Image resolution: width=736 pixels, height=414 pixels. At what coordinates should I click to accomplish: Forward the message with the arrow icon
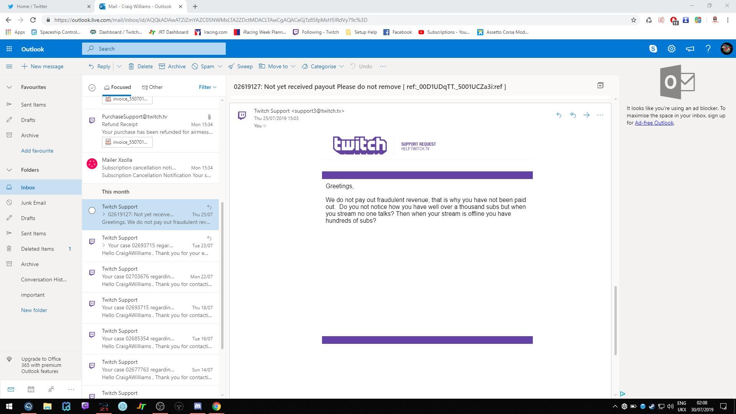(x=586, y=115)
